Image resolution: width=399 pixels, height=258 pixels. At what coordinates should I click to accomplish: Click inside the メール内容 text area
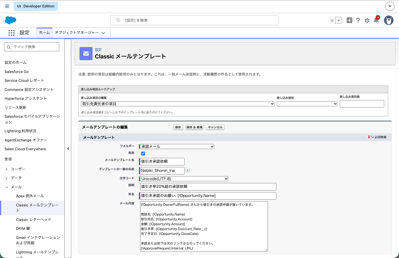pyautogui.click(x=204, y=226)
